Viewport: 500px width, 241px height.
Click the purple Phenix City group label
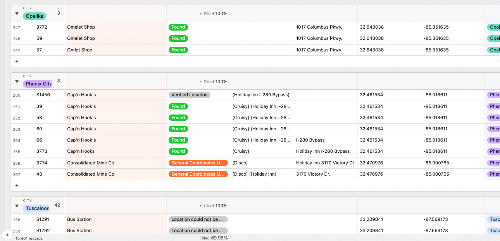38,84
